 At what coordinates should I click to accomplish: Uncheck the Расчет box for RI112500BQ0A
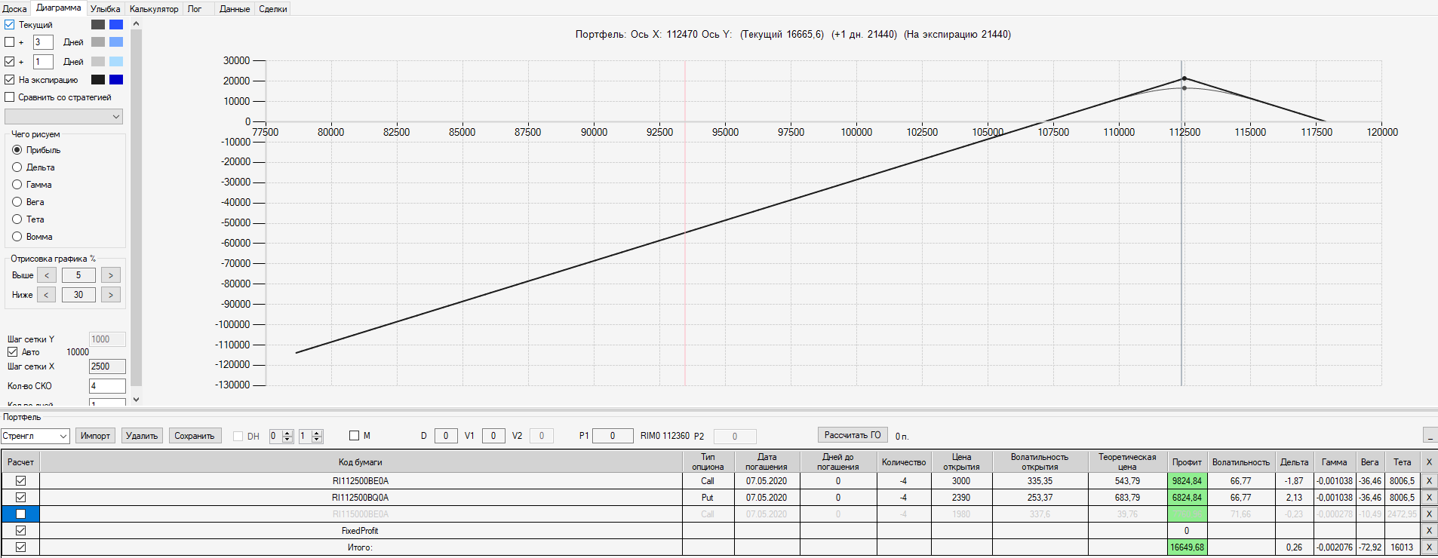(20, 498)
